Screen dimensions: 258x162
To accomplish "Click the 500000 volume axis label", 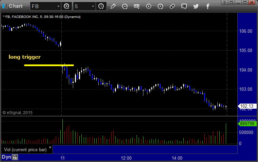I will click(x=246, y=132).
